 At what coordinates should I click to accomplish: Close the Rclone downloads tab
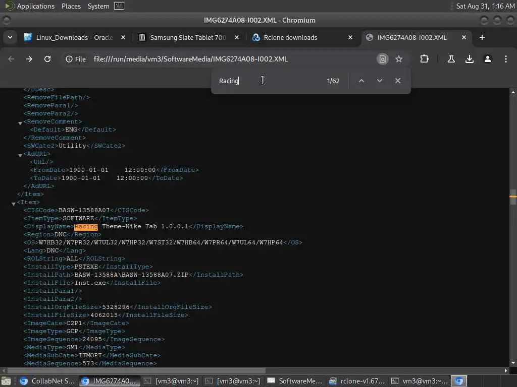click(x=350, y=37)
